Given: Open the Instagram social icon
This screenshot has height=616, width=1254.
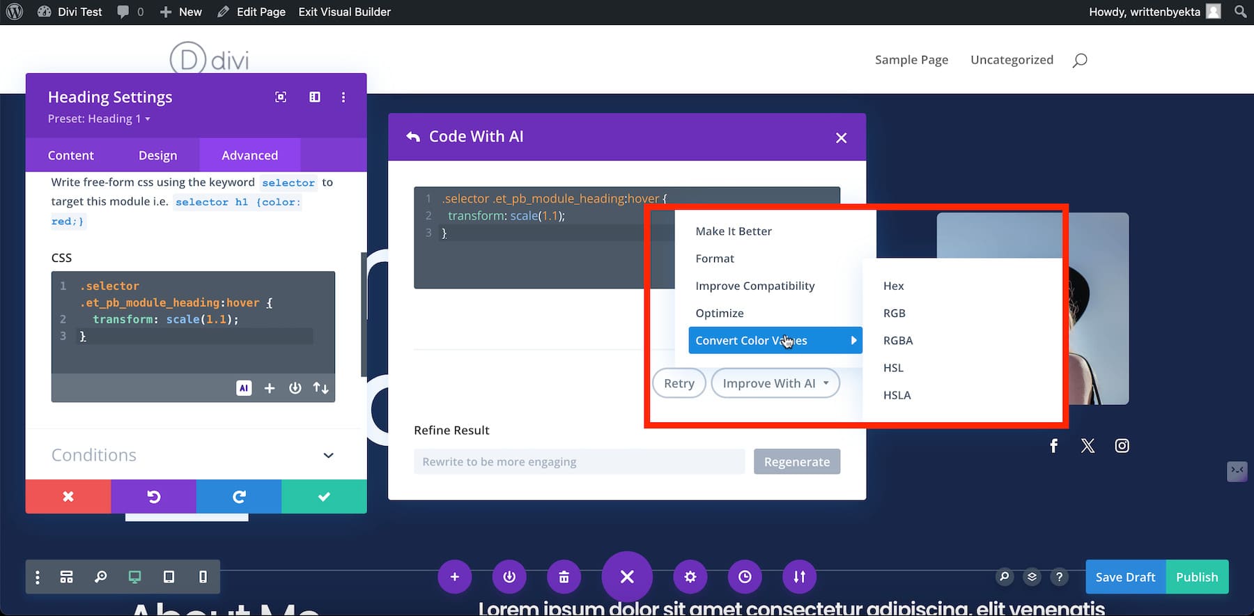Looking at the screenshot, I should pos(1122,445).
